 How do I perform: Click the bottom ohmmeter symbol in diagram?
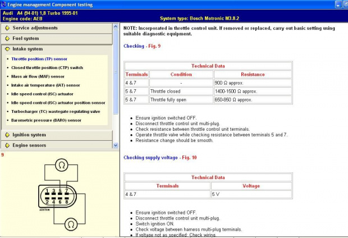[x=71, y=225]
